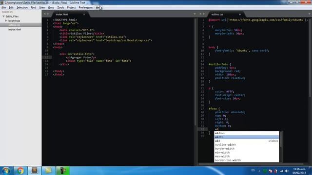The width and height of the screenshot is (312, 175).
Task: Go to next tab in left pane
Action: 48,14
